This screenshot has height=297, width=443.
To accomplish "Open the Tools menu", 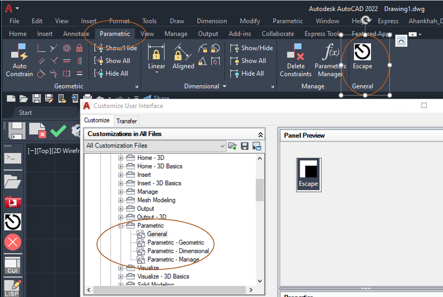I will [150, 21].
